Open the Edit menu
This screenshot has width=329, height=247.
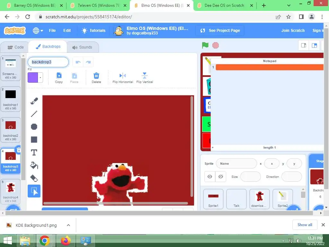point(67,31)
